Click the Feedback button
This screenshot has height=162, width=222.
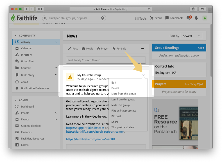(174, 18)
